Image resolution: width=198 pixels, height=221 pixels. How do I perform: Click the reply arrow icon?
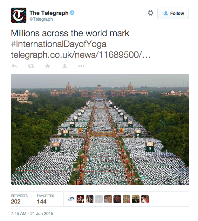14,66
